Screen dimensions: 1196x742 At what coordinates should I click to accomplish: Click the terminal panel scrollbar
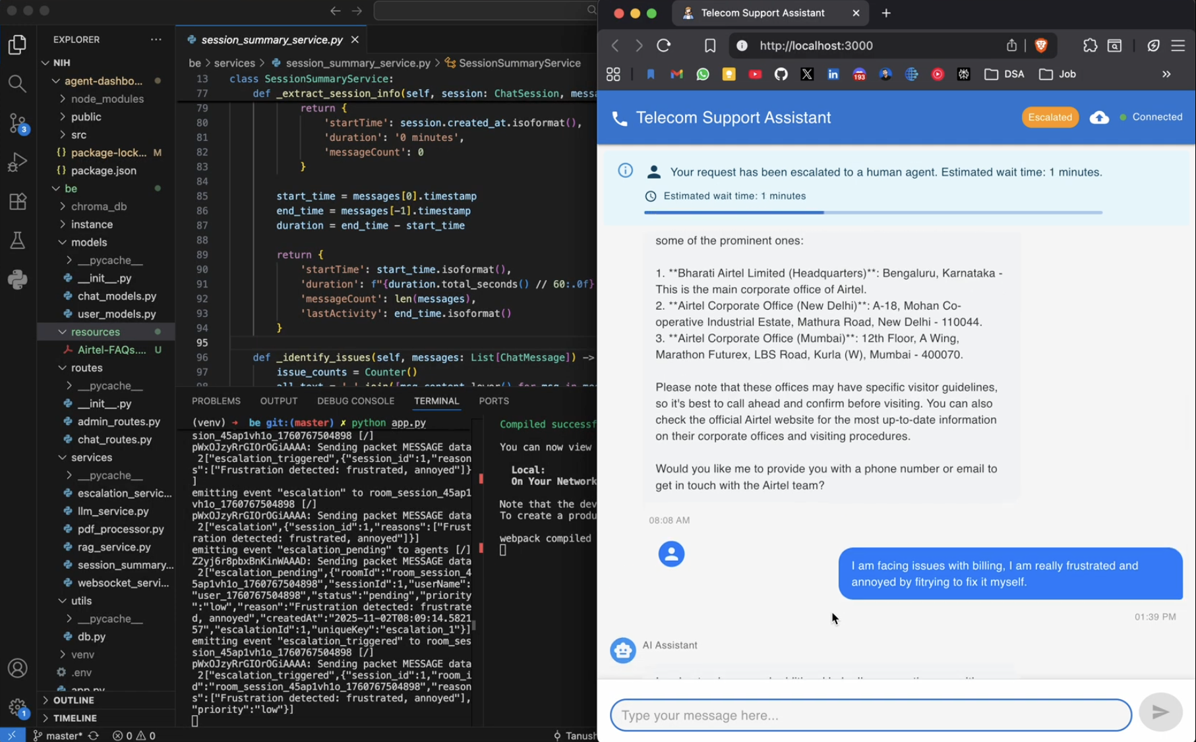pyautogui.click(x=473, y=625)
